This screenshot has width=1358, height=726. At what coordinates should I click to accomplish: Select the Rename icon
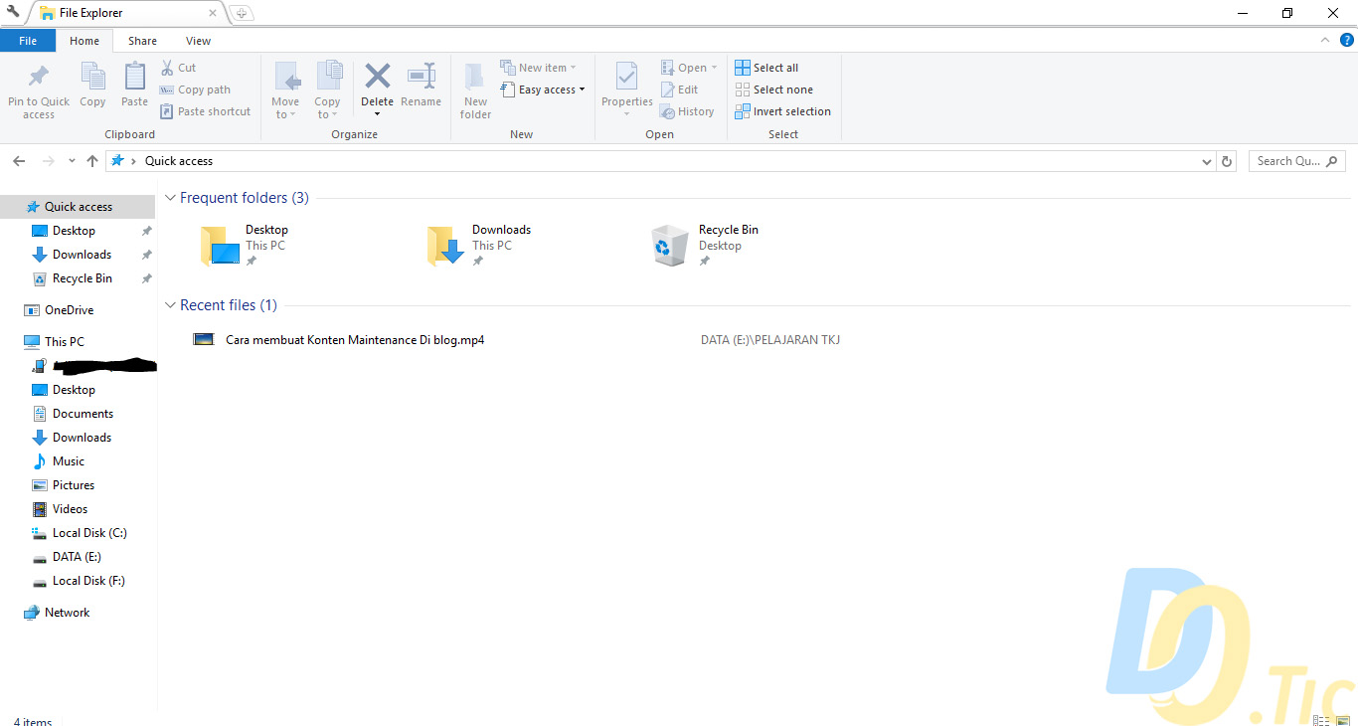[421, 88]
